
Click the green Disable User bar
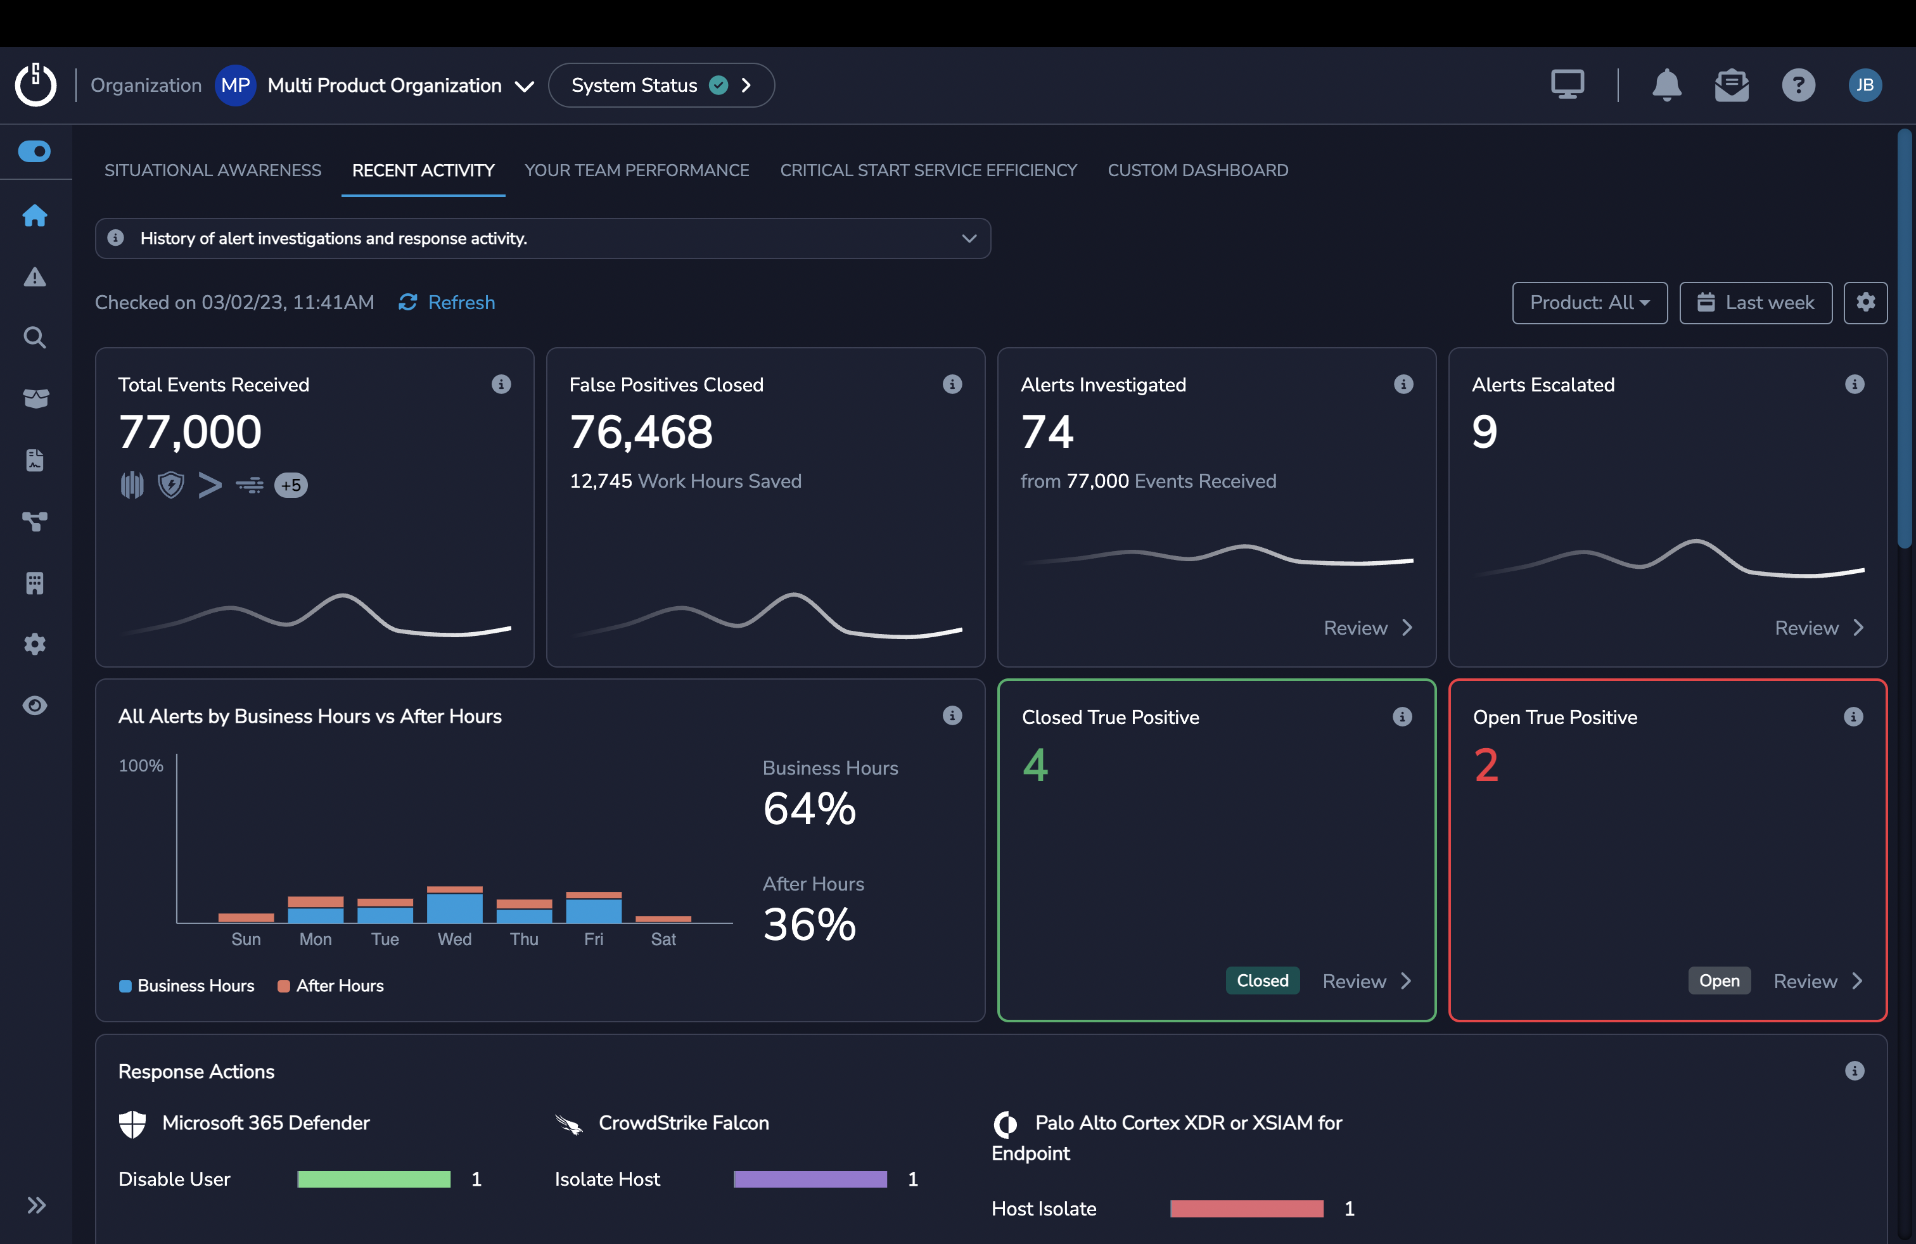pyautogui.click(x=374, y=1179)
